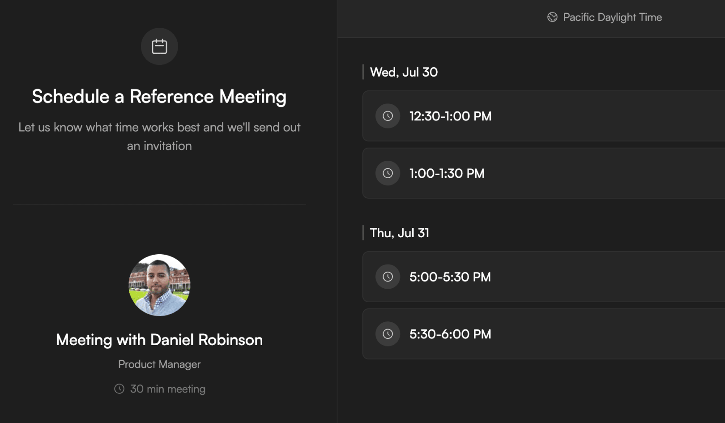Click the clock icon beside 30 min meeting
This screenshot has width=725, height=423.
click(x=119, y=389)
